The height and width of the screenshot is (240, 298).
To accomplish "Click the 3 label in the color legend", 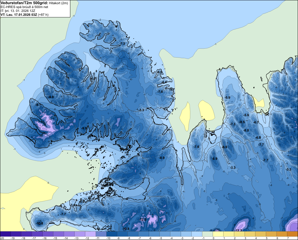I will click(246, 238).
